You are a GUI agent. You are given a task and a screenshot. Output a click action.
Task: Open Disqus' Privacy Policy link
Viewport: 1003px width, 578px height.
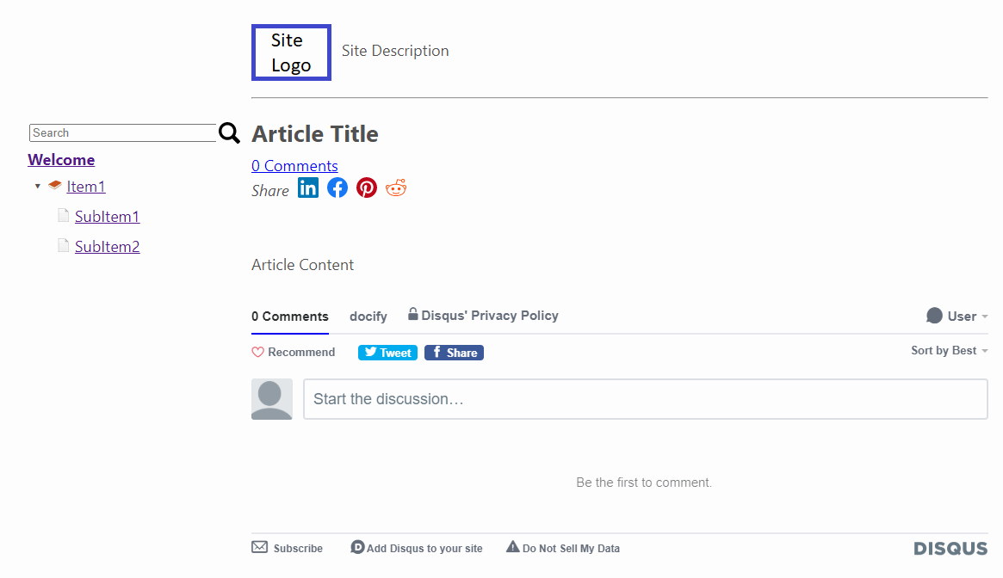click(x=489, y=315)
